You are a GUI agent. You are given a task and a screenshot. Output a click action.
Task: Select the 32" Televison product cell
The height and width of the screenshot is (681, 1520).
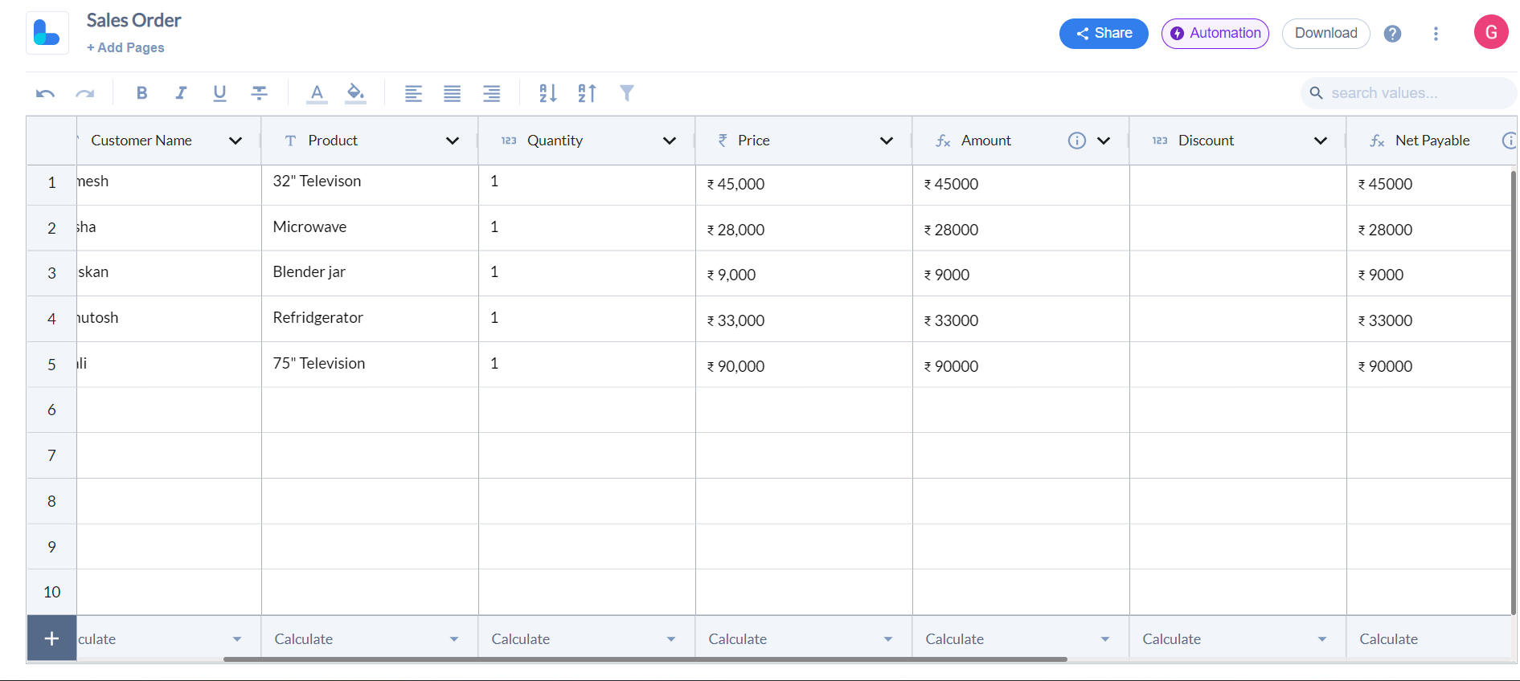[370, 185]
